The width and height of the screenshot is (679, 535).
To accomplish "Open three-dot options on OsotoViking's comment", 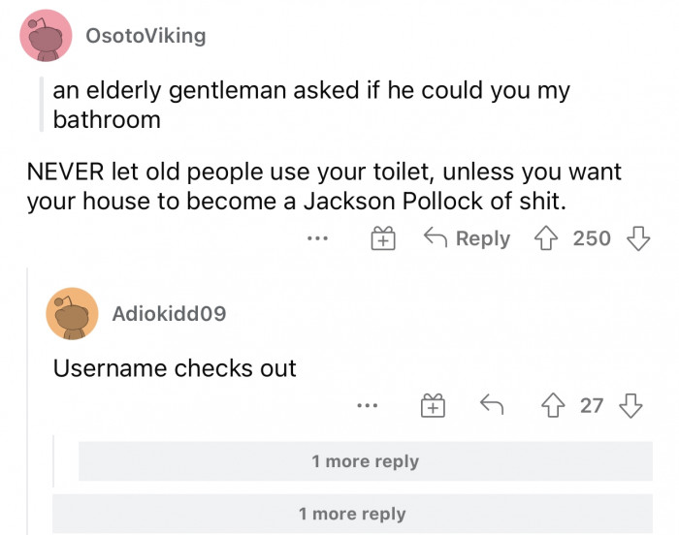I will 317,237.
